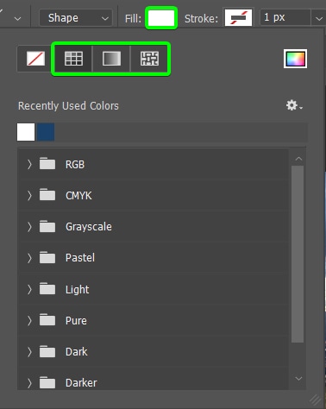Expand the CMYK swatch group

coord(29,196)
